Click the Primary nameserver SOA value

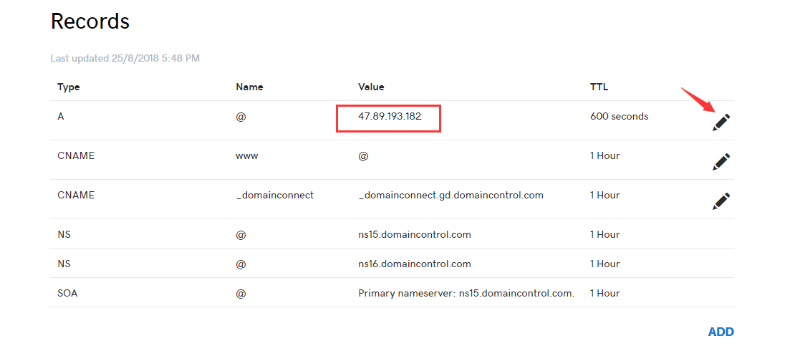(466, 293)
